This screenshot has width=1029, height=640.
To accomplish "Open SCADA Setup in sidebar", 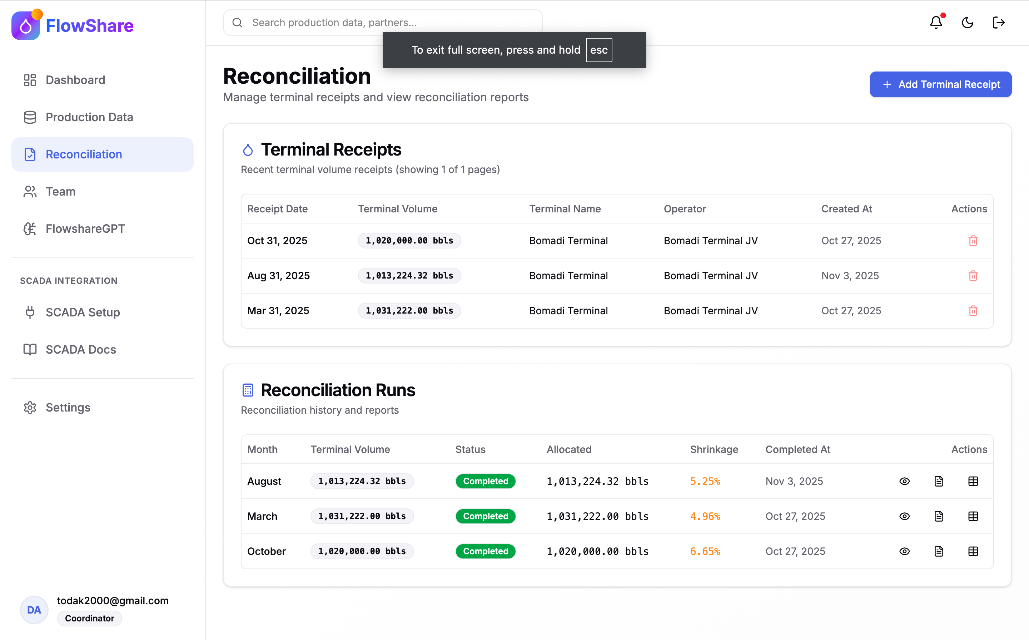I will (x=83, y=312).
